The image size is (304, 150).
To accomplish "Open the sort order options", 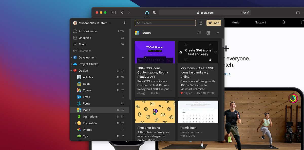I will 199,33.
